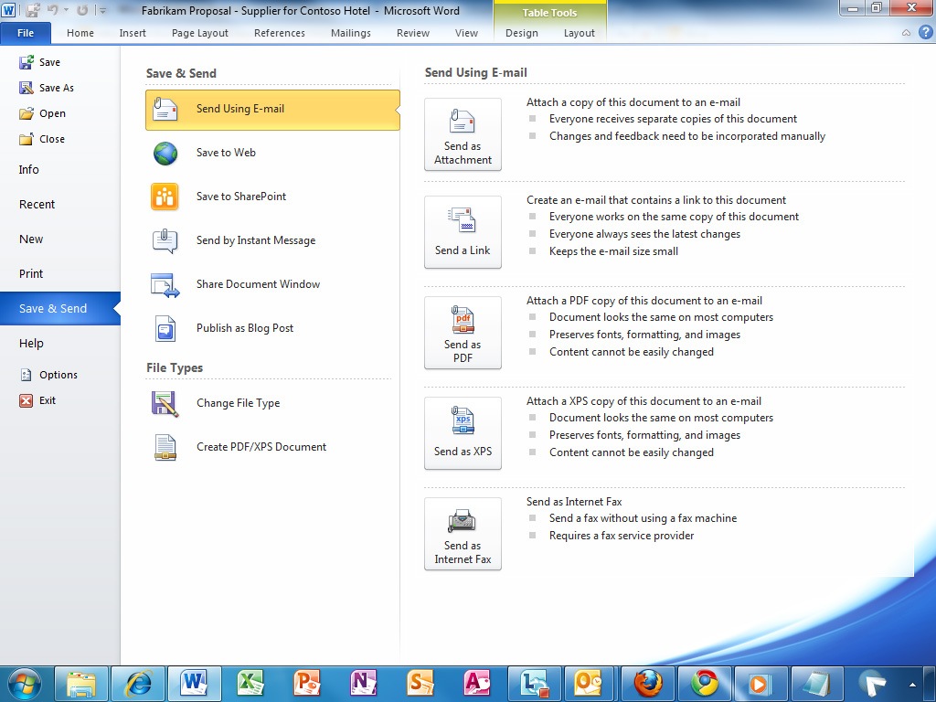
Task: Click the Send as Internet Fax button
Action: [x=463, y=534]
